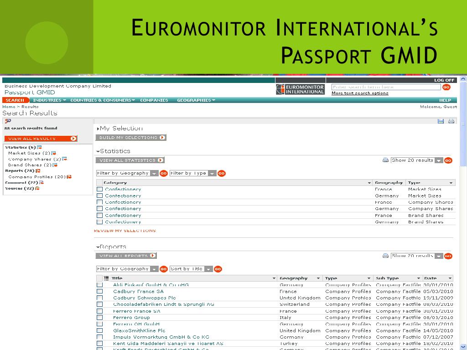Viewport: 467px width, 350px height.
Task: Open the GEOGRAPHIES menu
Action: (x=196, y=100)
